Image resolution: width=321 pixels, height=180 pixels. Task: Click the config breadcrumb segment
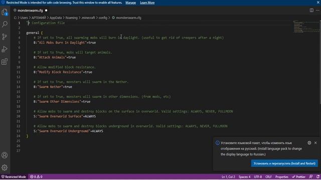(x=103, y=18)
